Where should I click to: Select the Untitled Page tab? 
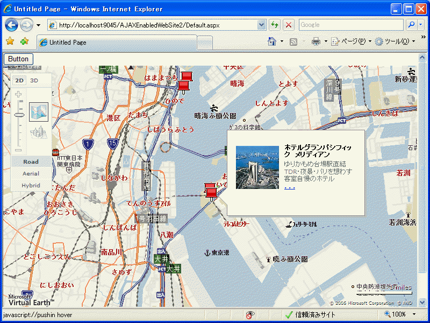(x=116, y=43)
